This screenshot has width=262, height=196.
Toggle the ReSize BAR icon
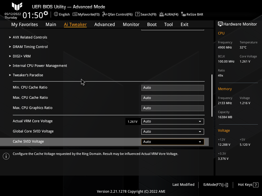pos(183,14)
